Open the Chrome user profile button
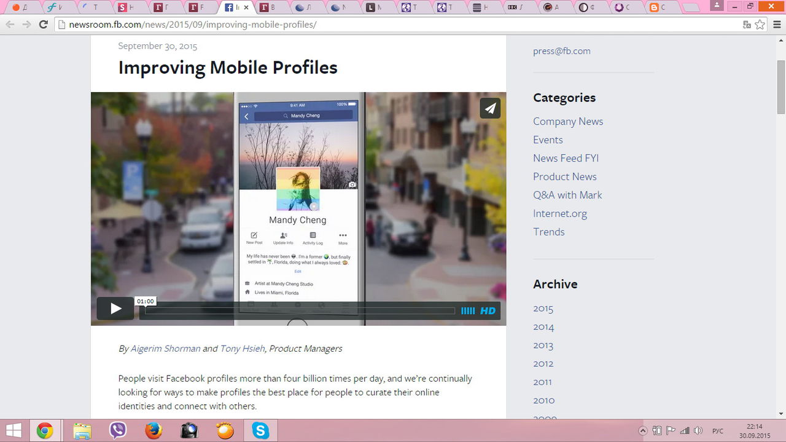Image resolution: width=786 pixels, height=442 pixels. pyautogui.click(x=715, y=6)
